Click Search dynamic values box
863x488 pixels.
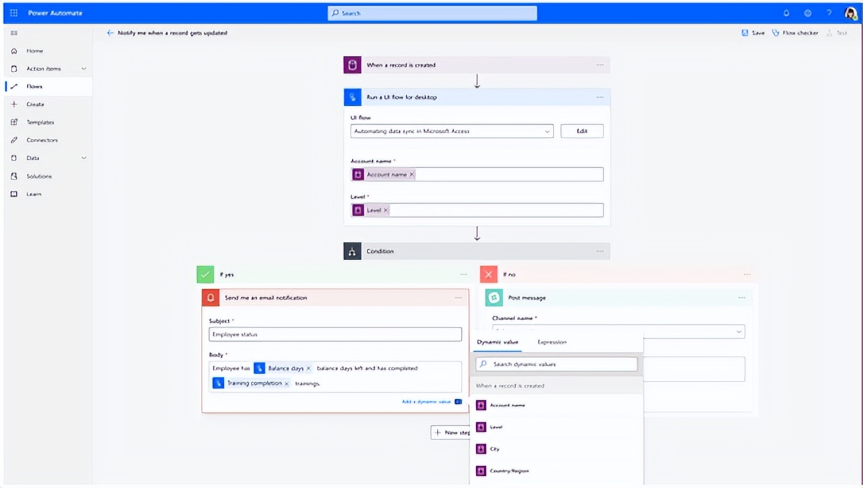(556, 364)
